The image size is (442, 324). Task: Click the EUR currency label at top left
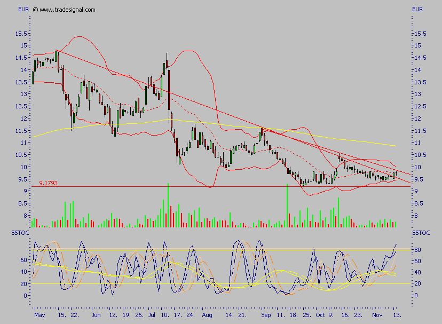[23, 10]
